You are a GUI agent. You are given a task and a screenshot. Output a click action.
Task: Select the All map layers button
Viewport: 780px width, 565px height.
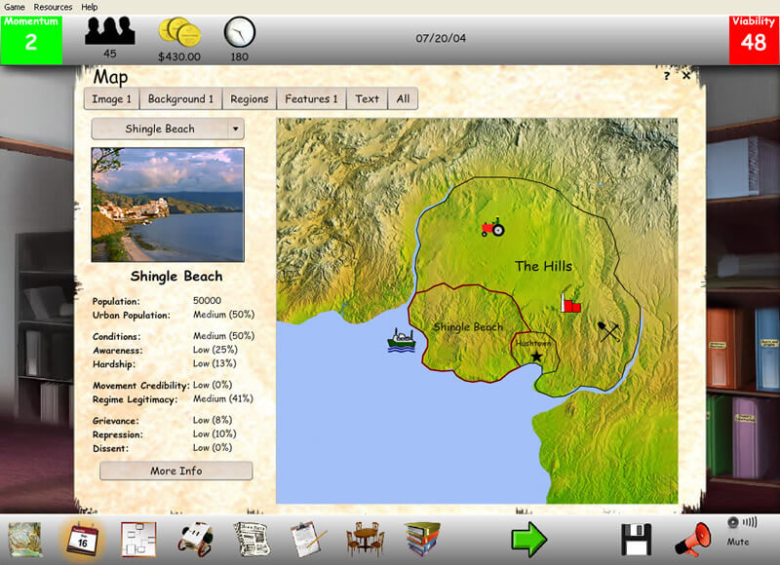click(403, 98)
